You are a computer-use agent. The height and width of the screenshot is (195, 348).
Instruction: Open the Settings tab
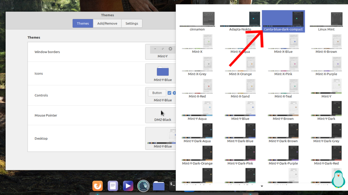pos(132,23)
